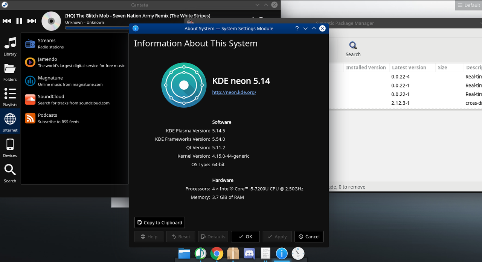This screenshot has width=482, height=262.
Task: Sort by Size column header in Synaptic
Action: coord(450,68)
